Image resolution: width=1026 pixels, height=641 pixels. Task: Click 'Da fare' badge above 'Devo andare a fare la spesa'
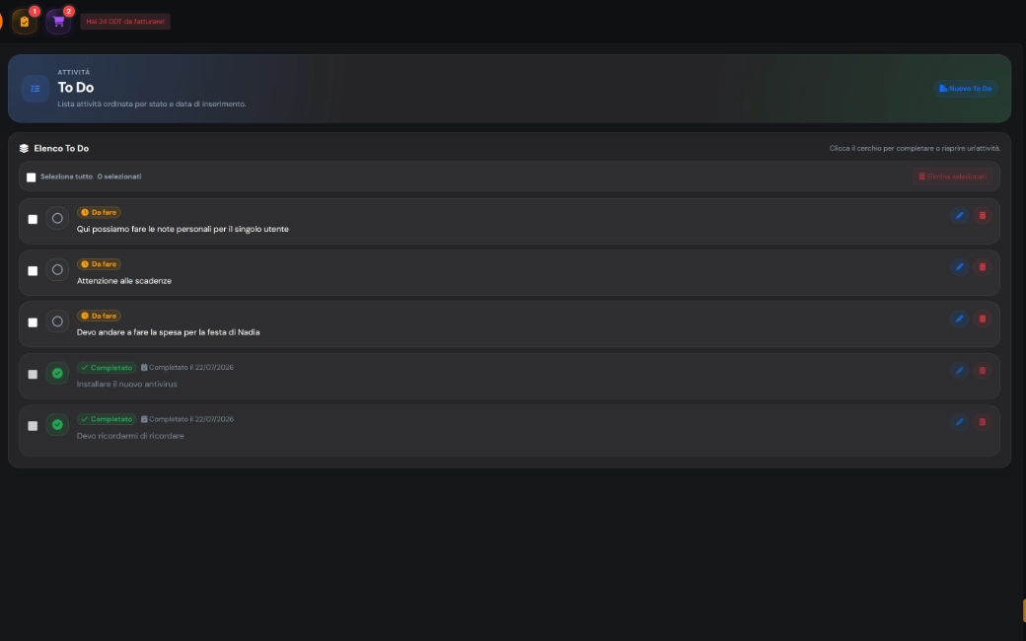[x=99, y=316]
